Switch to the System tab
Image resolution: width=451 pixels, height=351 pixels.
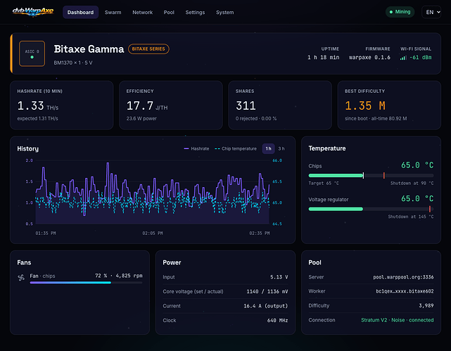[224, 13]
